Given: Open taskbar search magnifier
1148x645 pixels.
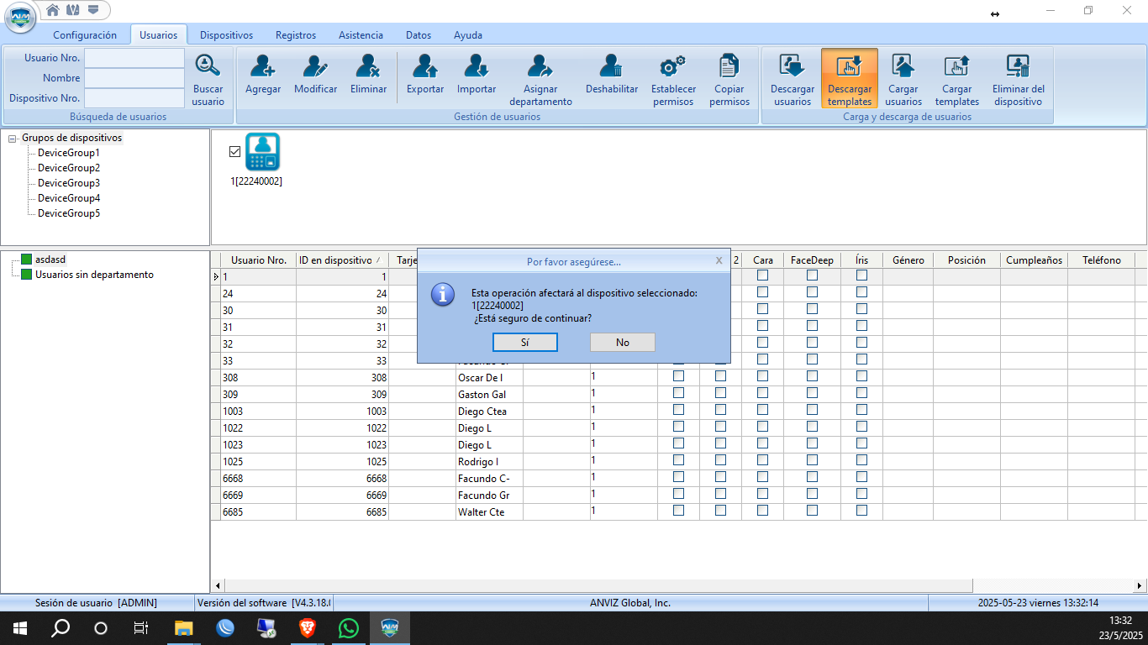Looking at the screenshot, I should (61, 628).
